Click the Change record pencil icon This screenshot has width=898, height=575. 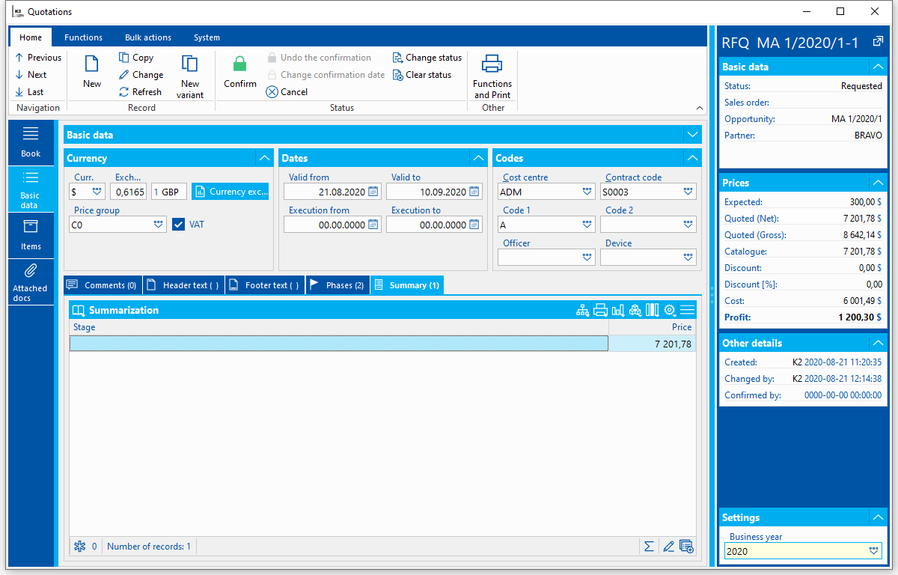124,75
